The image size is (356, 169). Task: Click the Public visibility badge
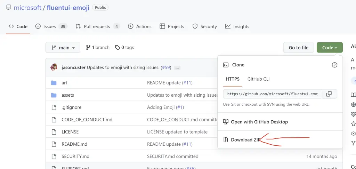tap(100, 8)
